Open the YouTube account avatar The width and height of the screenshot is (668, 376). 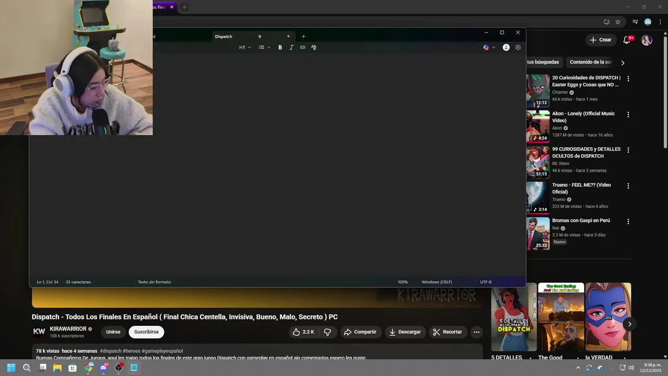coord(647,40)
